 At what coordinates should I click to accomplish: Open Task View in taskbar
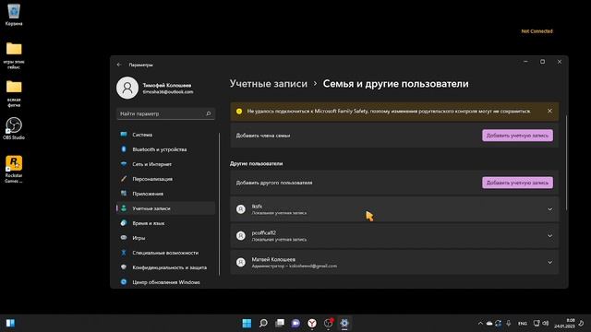point(280,323)
